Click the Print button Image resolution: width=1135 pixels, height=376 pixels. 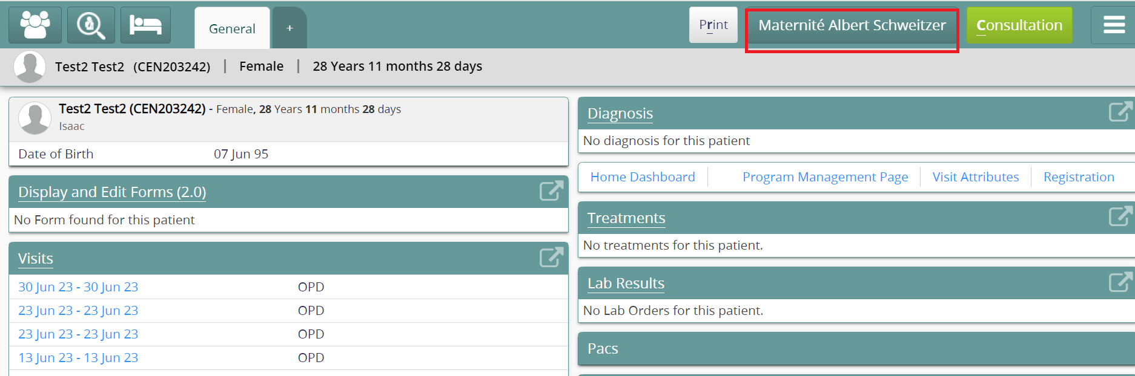[713, 25]
